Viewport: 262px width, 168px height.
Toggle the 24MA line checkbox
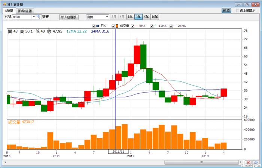coord(171,26)
